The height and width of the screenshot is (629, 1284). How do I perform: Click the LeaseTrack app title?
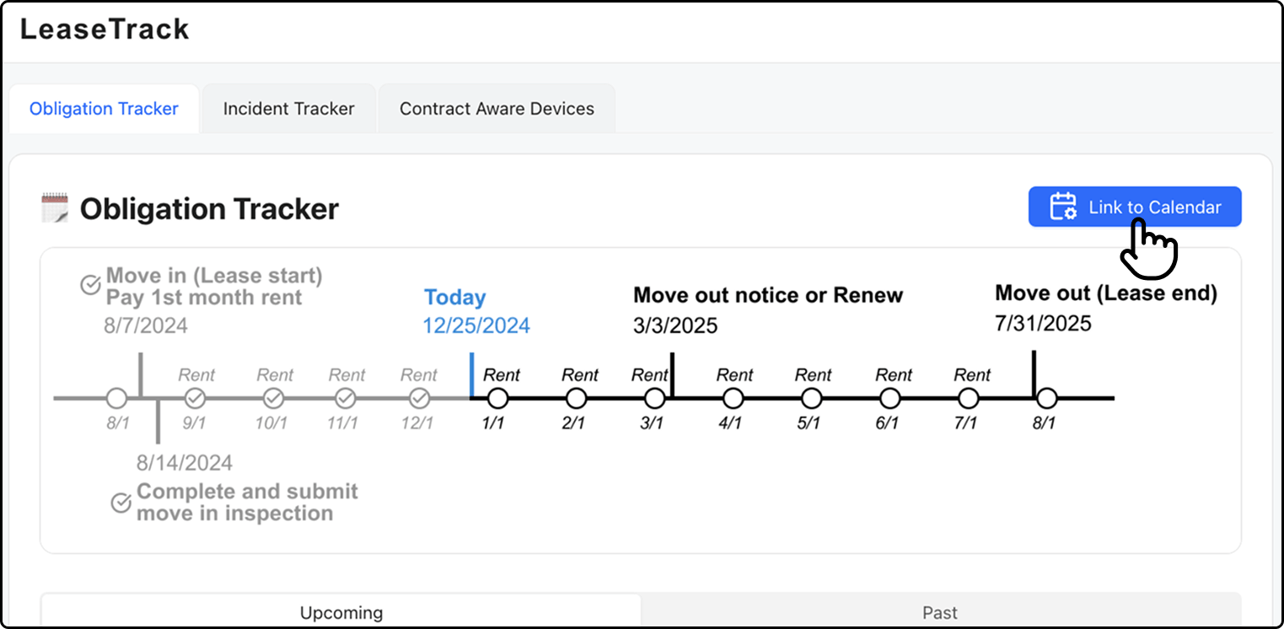[x=105, y=30]
